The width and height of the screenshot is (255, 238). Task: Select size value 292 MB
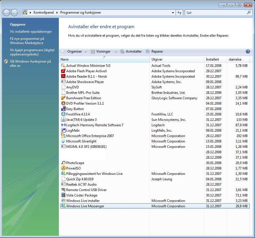point(242,136)
